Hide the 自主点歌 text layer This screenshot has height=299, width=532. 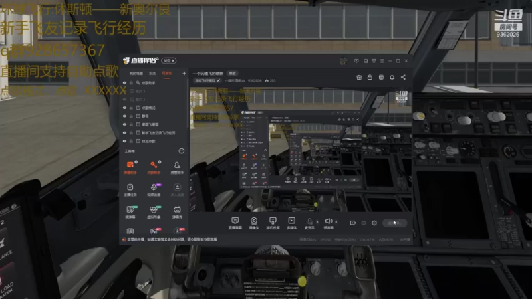[124, 141]
